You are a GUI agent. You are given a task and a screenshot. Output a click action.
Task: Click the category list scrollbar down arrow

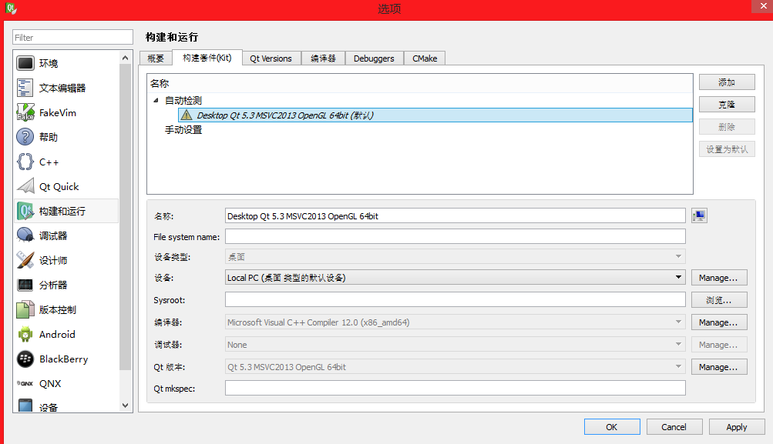[x=125, y=406]
